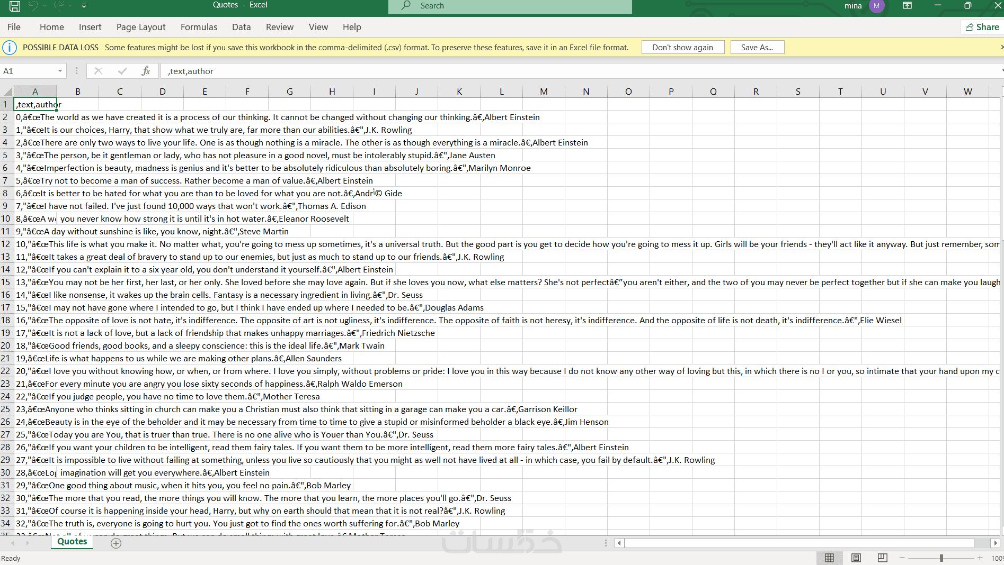Click the Enter checkmark icon
1004x565 pixels.
point(122,71)
